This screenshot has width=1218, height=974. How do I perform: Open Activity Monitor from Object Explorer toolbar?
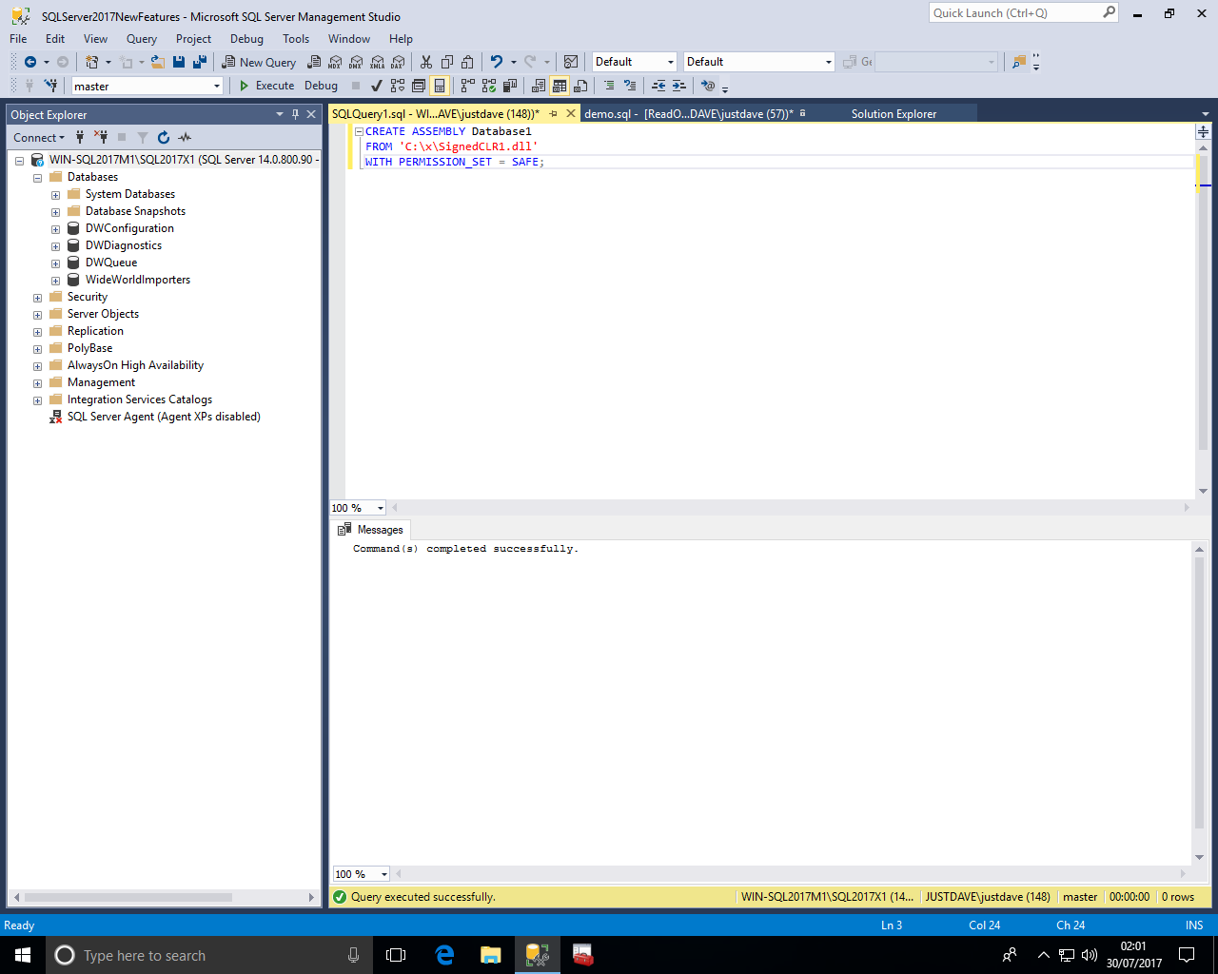coord(185,138)
